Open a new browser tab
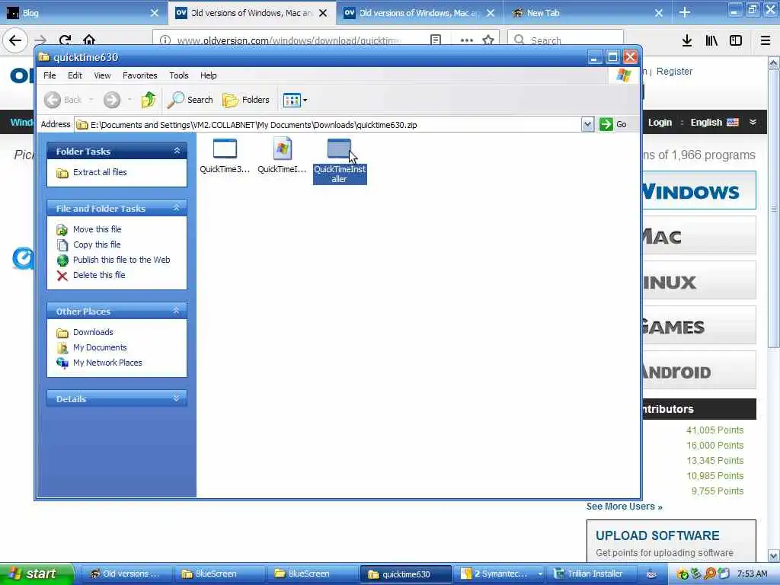This screenshot has height=585, width=780. [x=685, y=12]
